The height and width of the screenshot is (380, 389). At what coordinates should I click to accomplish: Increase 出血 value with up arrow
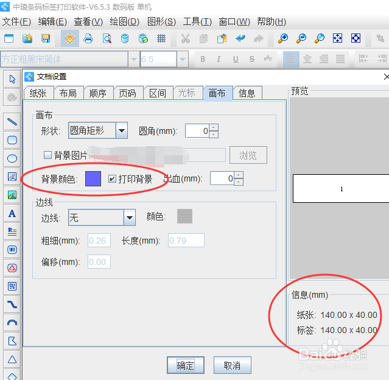pos(239,175)
